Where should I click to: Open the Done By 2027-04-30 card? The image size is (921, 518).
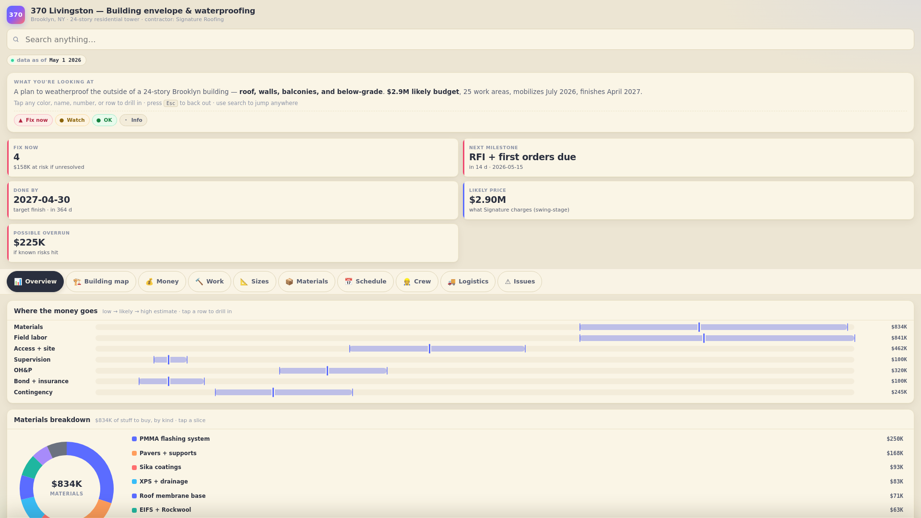[233, 200]
